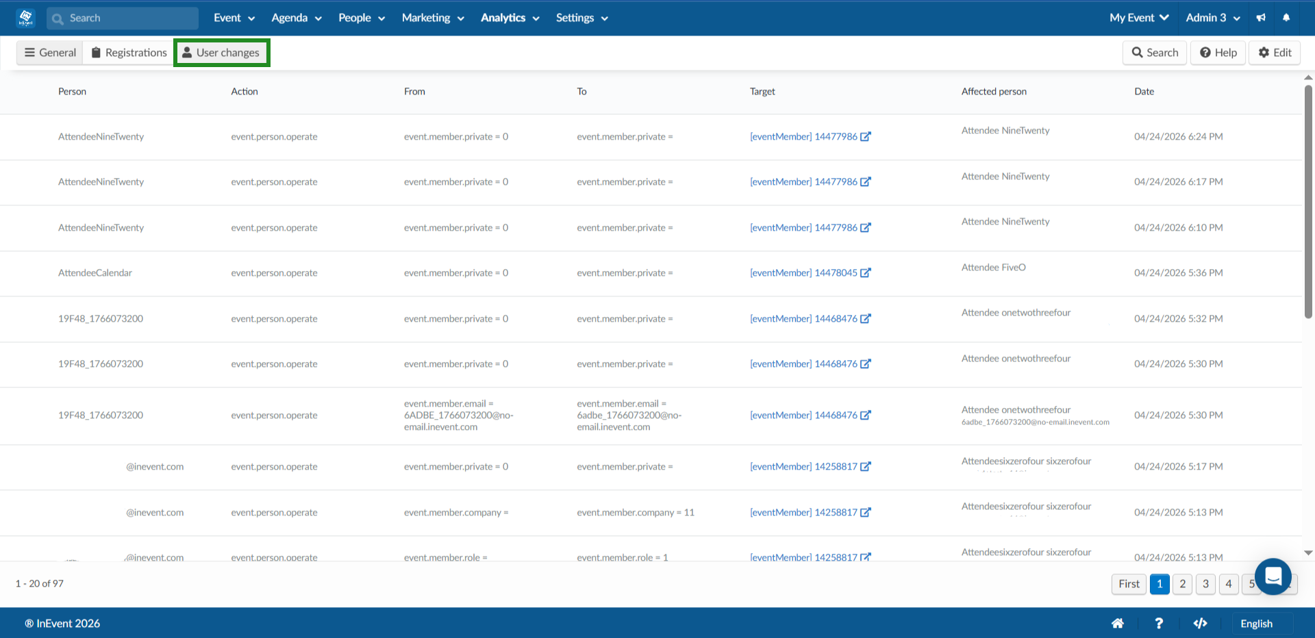Expand the Event menu

(x=234, y=18)
